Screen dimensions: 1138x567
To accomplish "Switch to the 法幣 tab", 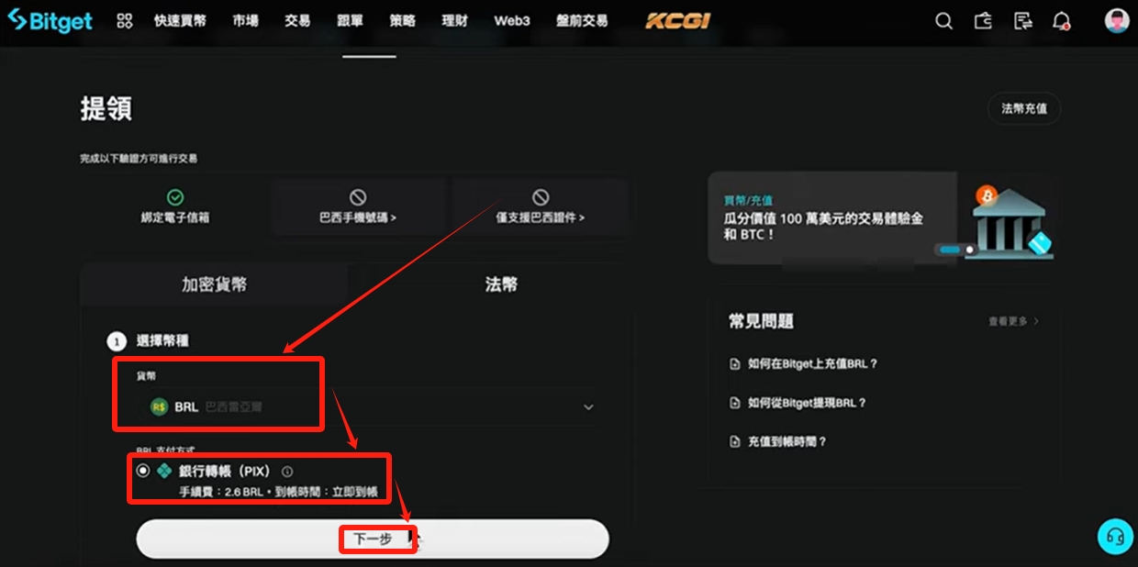I will coord(501,284).
